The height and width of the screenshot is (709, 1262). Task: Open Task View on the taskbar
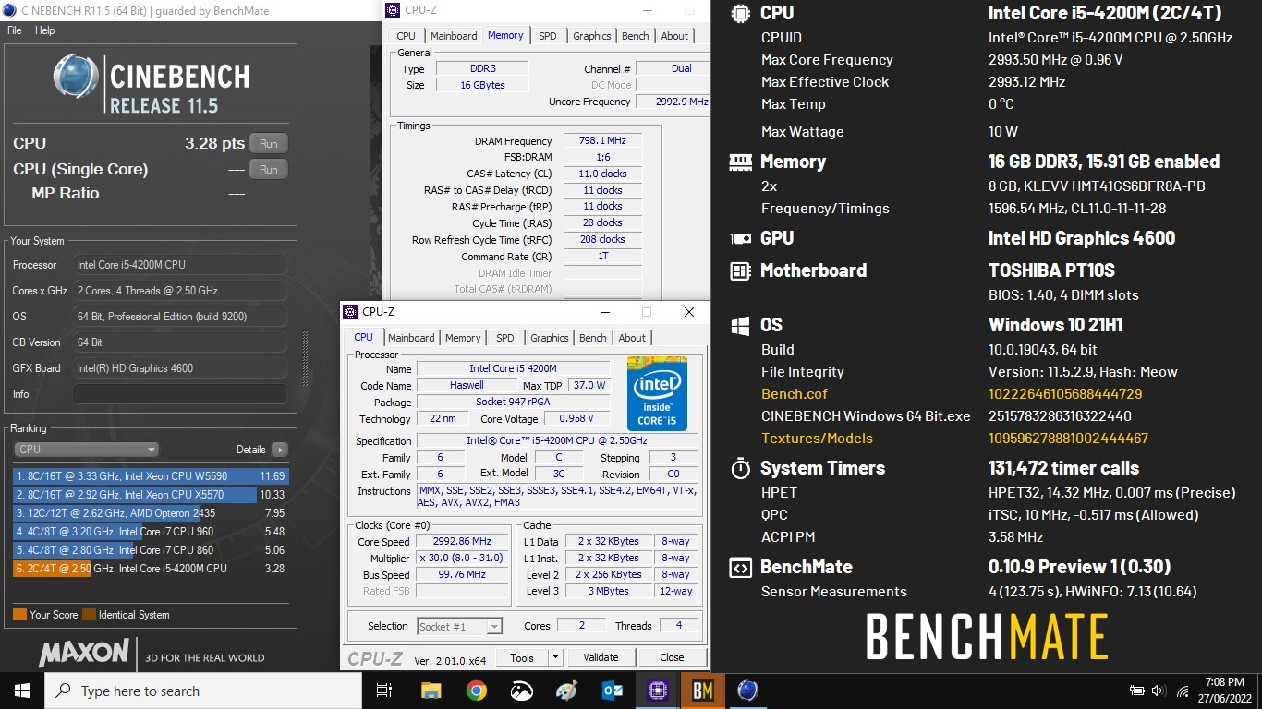click(x=384, y=691)
